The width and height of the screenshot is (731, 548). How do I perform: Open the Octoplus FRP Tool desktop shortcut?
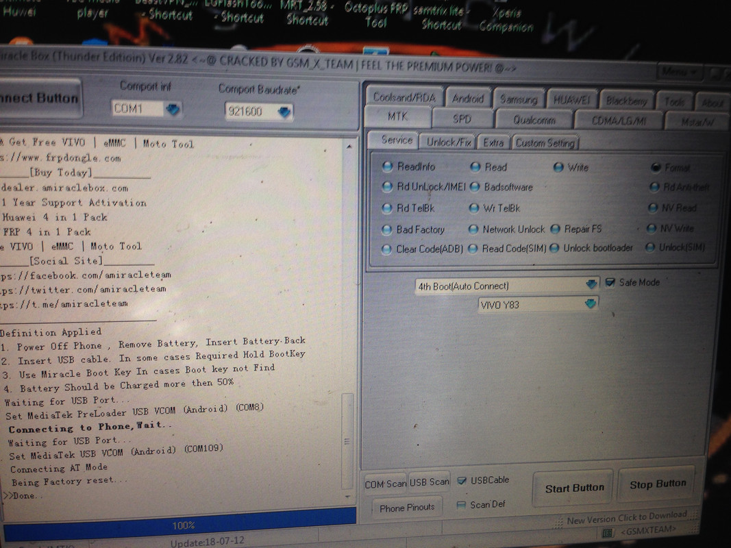(x=375, y=15)
